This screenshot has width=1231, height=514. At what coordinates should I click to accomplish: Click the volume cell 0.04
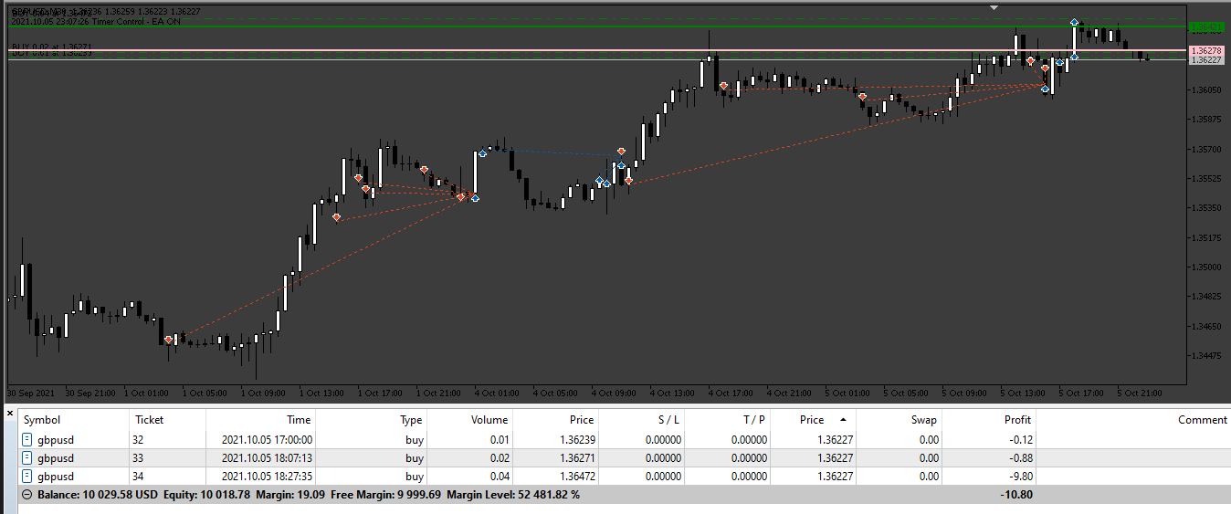pos(498,476)
